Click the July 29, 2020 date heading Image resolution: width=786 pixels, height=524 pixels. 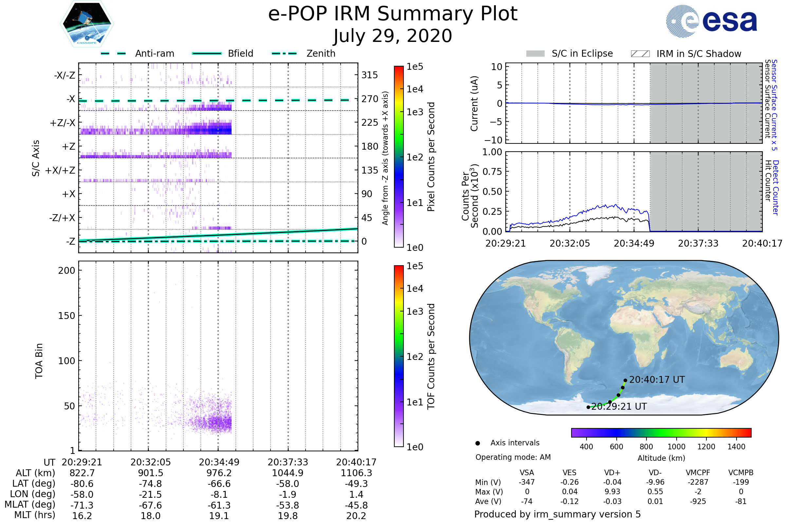(x=393, y=36)
